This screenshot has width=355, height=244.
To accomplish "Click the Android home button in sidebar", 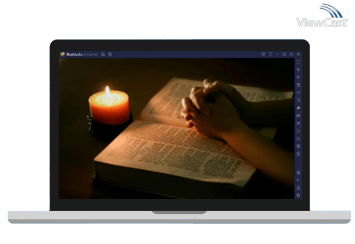I will [x=298, y=188].
